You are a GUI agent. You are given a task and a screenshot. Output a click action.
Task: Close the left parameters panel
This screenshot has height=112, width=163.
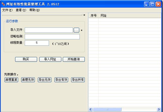point(84,15)
